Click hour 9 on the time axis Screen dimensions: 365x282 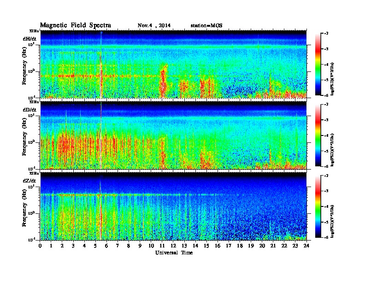[140, 246]
